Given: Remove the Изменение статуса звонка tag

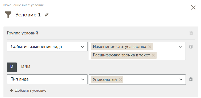Looking at the screenshot, I should pyautogui.click(x=150, y=47).
